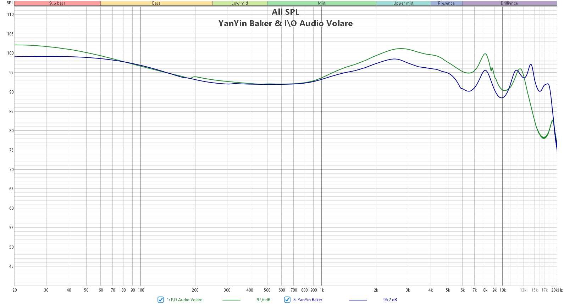Click the Low mid frequency band label
The width and height of the screenshot is (564, 304).
(240, 3)
